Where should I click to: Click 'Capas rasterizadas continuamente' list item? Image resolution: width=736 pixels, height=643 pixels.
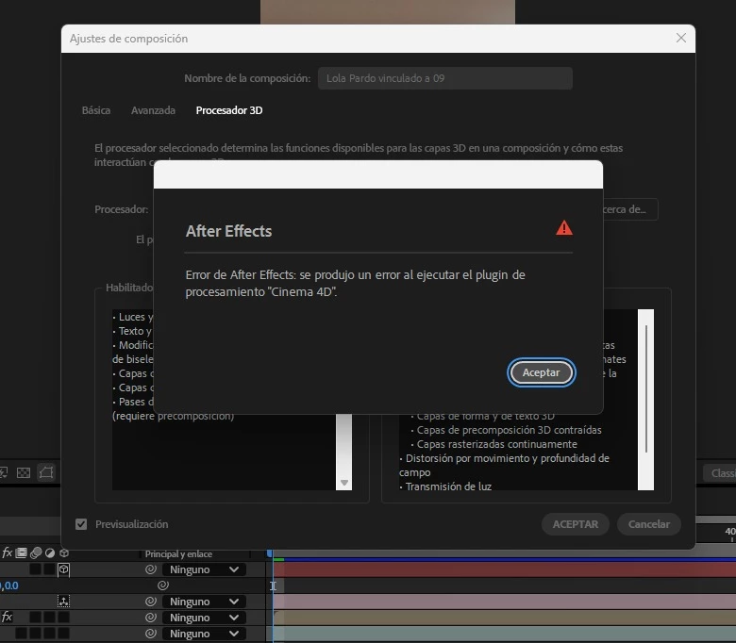coord(496,444)
